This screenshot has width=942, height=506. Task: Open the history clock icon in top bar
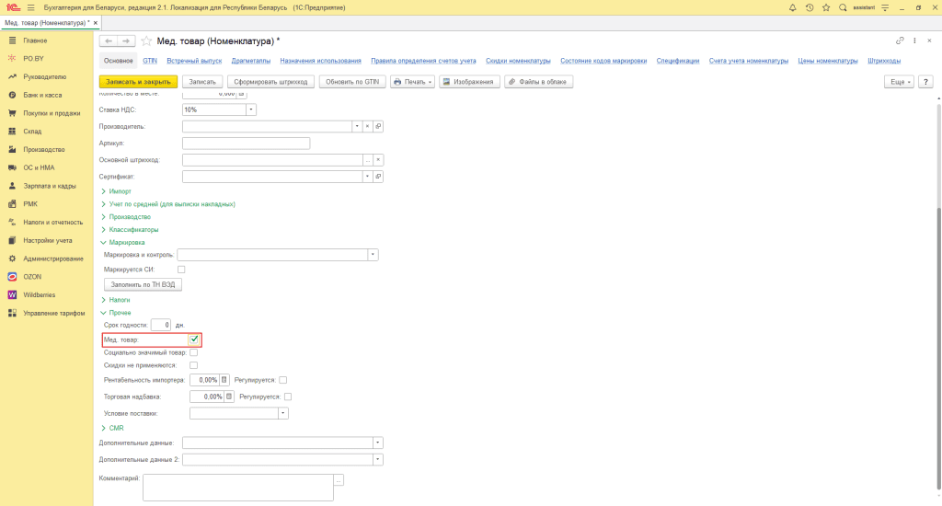[x=810, y=7]
